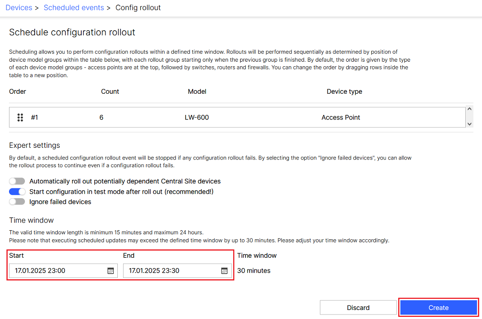Go to Devices in the breadcrumb
Screen dimensions: 482x319
coord(19,8)
